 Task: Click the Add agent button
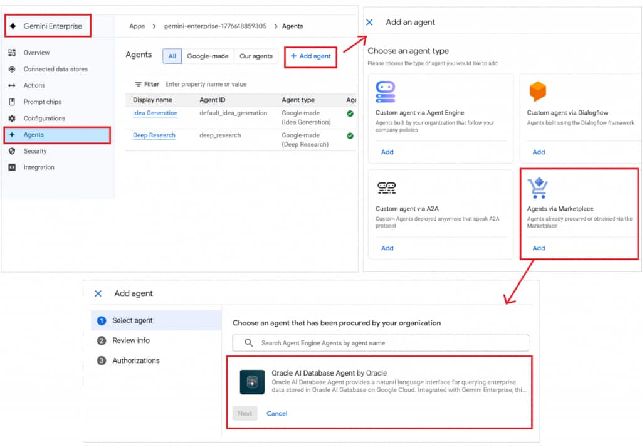[310, 56]
